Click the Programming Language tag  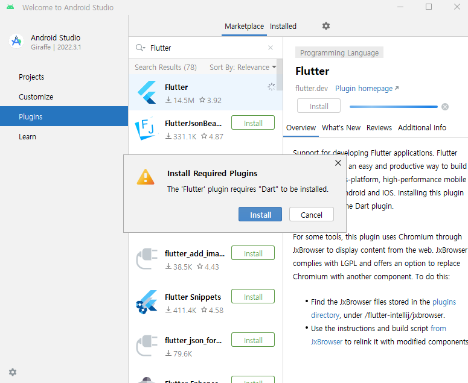(339, 52)
